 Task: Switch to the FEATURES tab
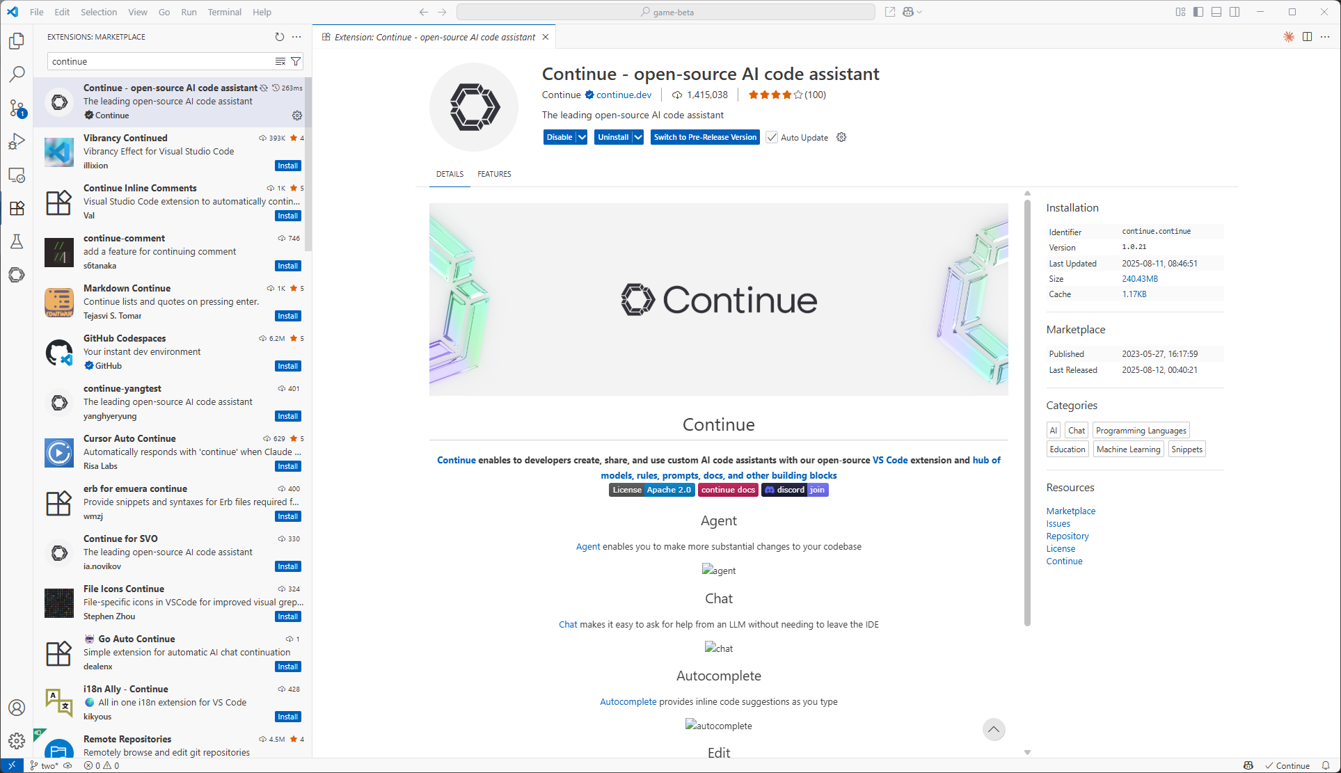(494, 174)
